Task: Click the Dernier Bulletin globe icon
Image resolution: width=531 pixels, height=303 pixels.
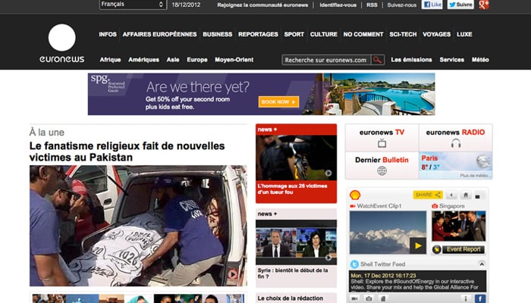Action: click(382, 170)
